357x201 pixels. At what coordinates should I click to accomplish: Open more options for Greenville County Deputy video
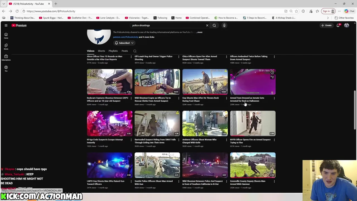click(x=274, y=181)
